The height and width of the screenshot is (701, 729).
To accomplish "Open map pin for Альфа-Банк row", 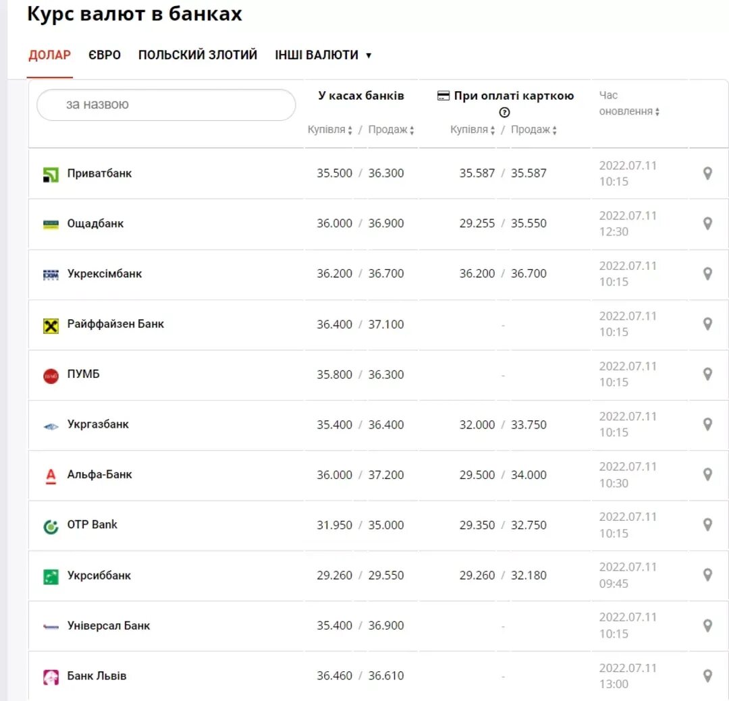I will pyautogui.click(x=707, y=474).
